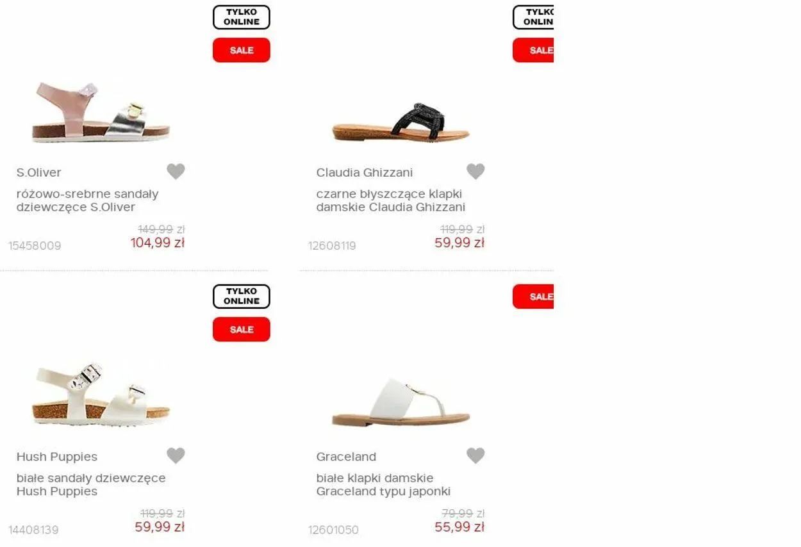Open 'białe klapki damskie Graceland typu japonki'
801x547 pixels.
click(383, 485)
